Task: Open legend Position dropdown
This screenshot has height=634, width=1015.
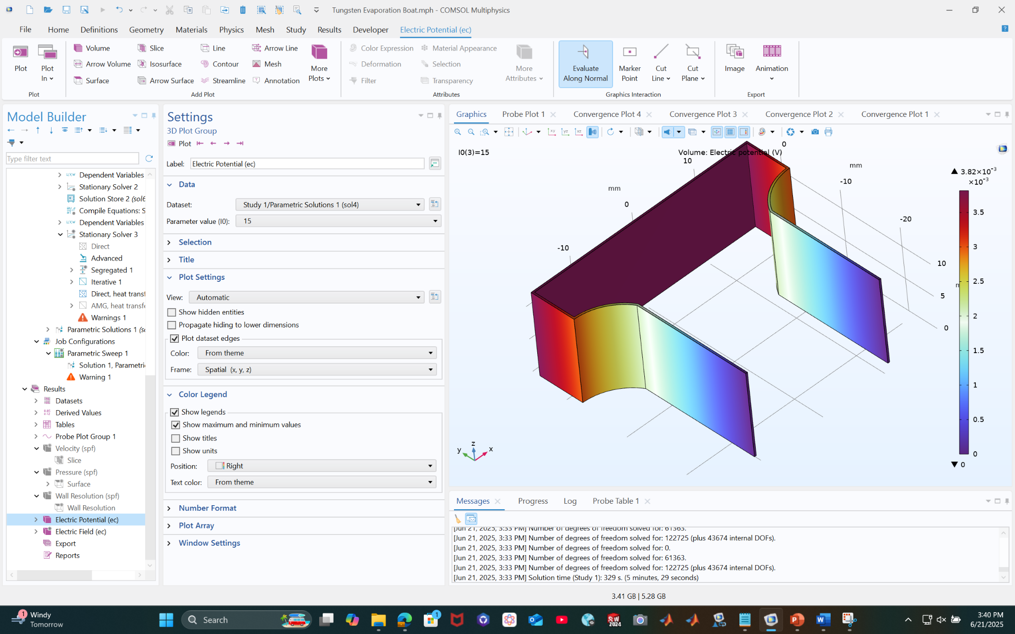Action: point(322,466)
